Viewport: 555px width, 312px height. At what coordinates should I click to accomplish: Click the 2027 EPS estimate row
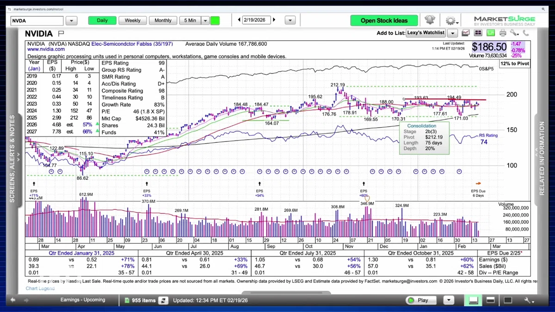pyautogui.click(x=62, y=132)
